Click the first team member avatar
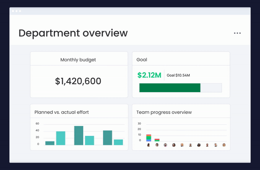 [x=149, y=145]
